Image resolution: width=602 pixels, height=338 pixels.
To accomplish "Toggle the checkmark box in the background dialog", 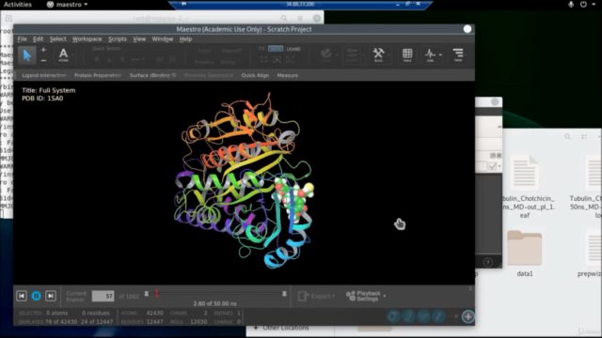I will [492, 166].
